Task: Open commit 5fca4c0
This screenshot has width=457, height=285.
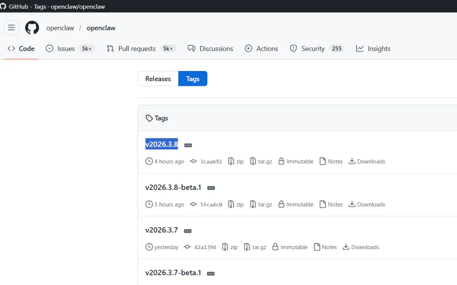Action: (206, 205)
